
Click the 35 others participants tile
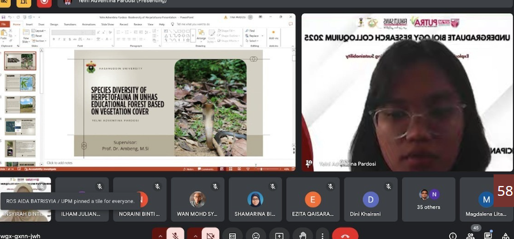coord(428,199)
